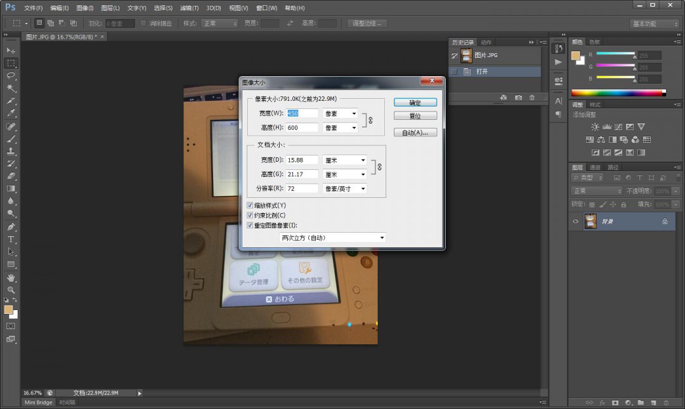This screenshot has width=685, height=409.
Task: Select the Move tool
Action: [x=11, y=51]
